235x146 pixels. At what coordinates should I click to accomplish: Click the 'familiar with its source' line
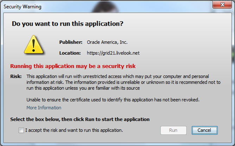coord(83,88)
